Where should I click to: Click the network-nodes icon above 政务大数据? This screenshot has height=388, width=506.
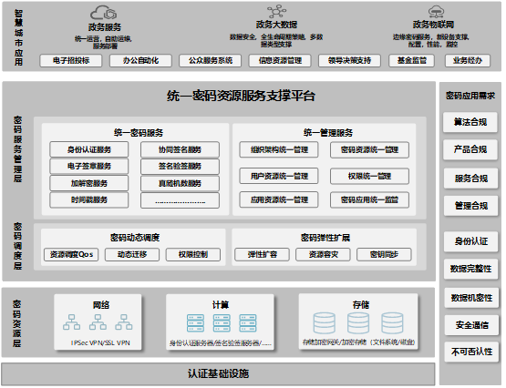click(x=277, y=12)
